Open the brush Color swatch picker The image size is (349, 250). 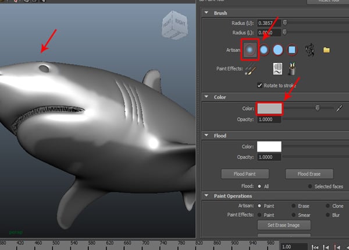(x=269, y=108)
